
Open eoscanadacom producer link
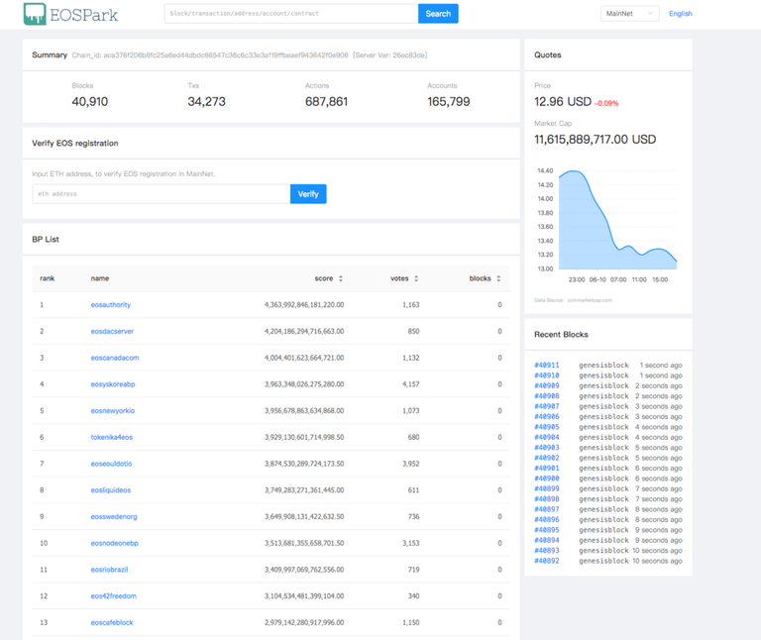click(x=115, y=358)
